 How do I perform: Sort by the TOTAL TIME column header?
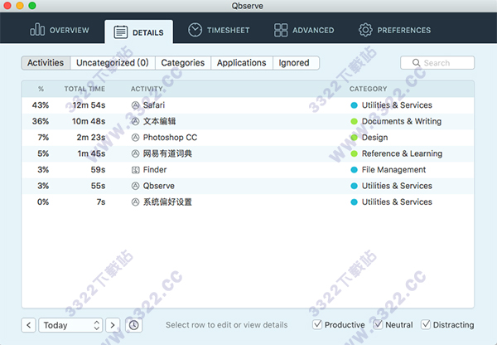click(84, 89)
